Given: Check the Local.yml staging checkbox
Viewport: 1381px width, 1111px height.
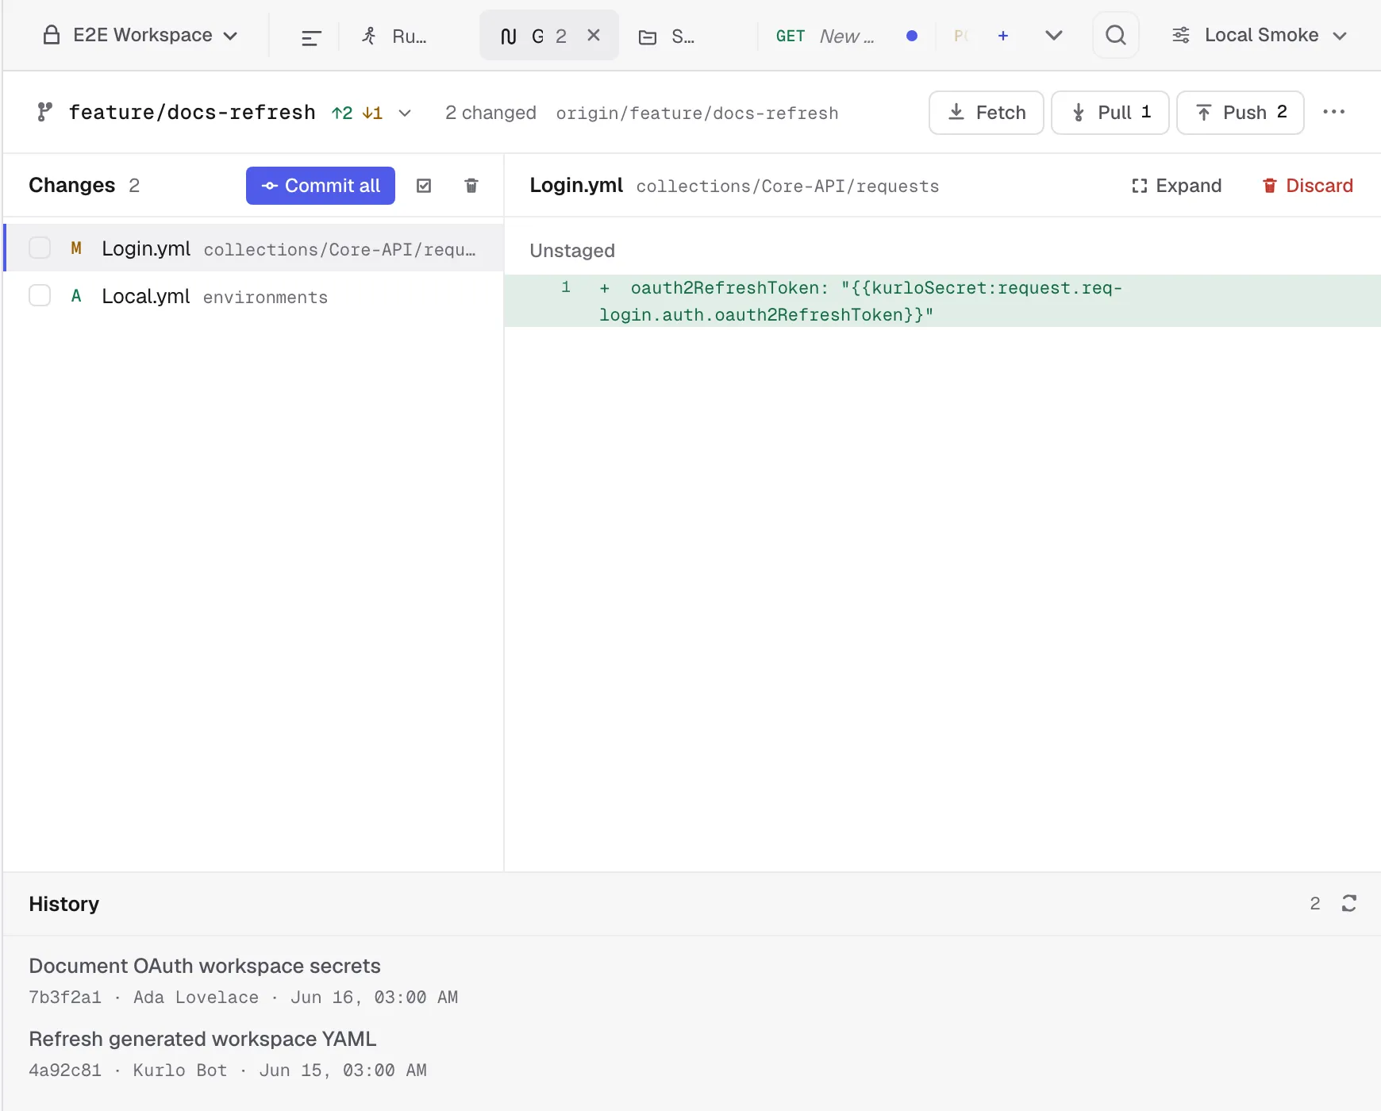Looking at the screenshot, I should 40,296.
